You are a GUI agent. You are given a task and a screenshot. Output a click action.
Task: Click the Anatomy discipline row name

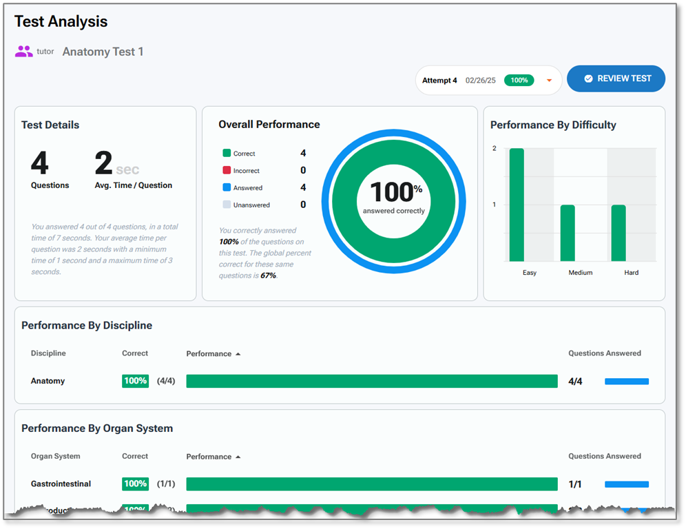tap(48, 381)
